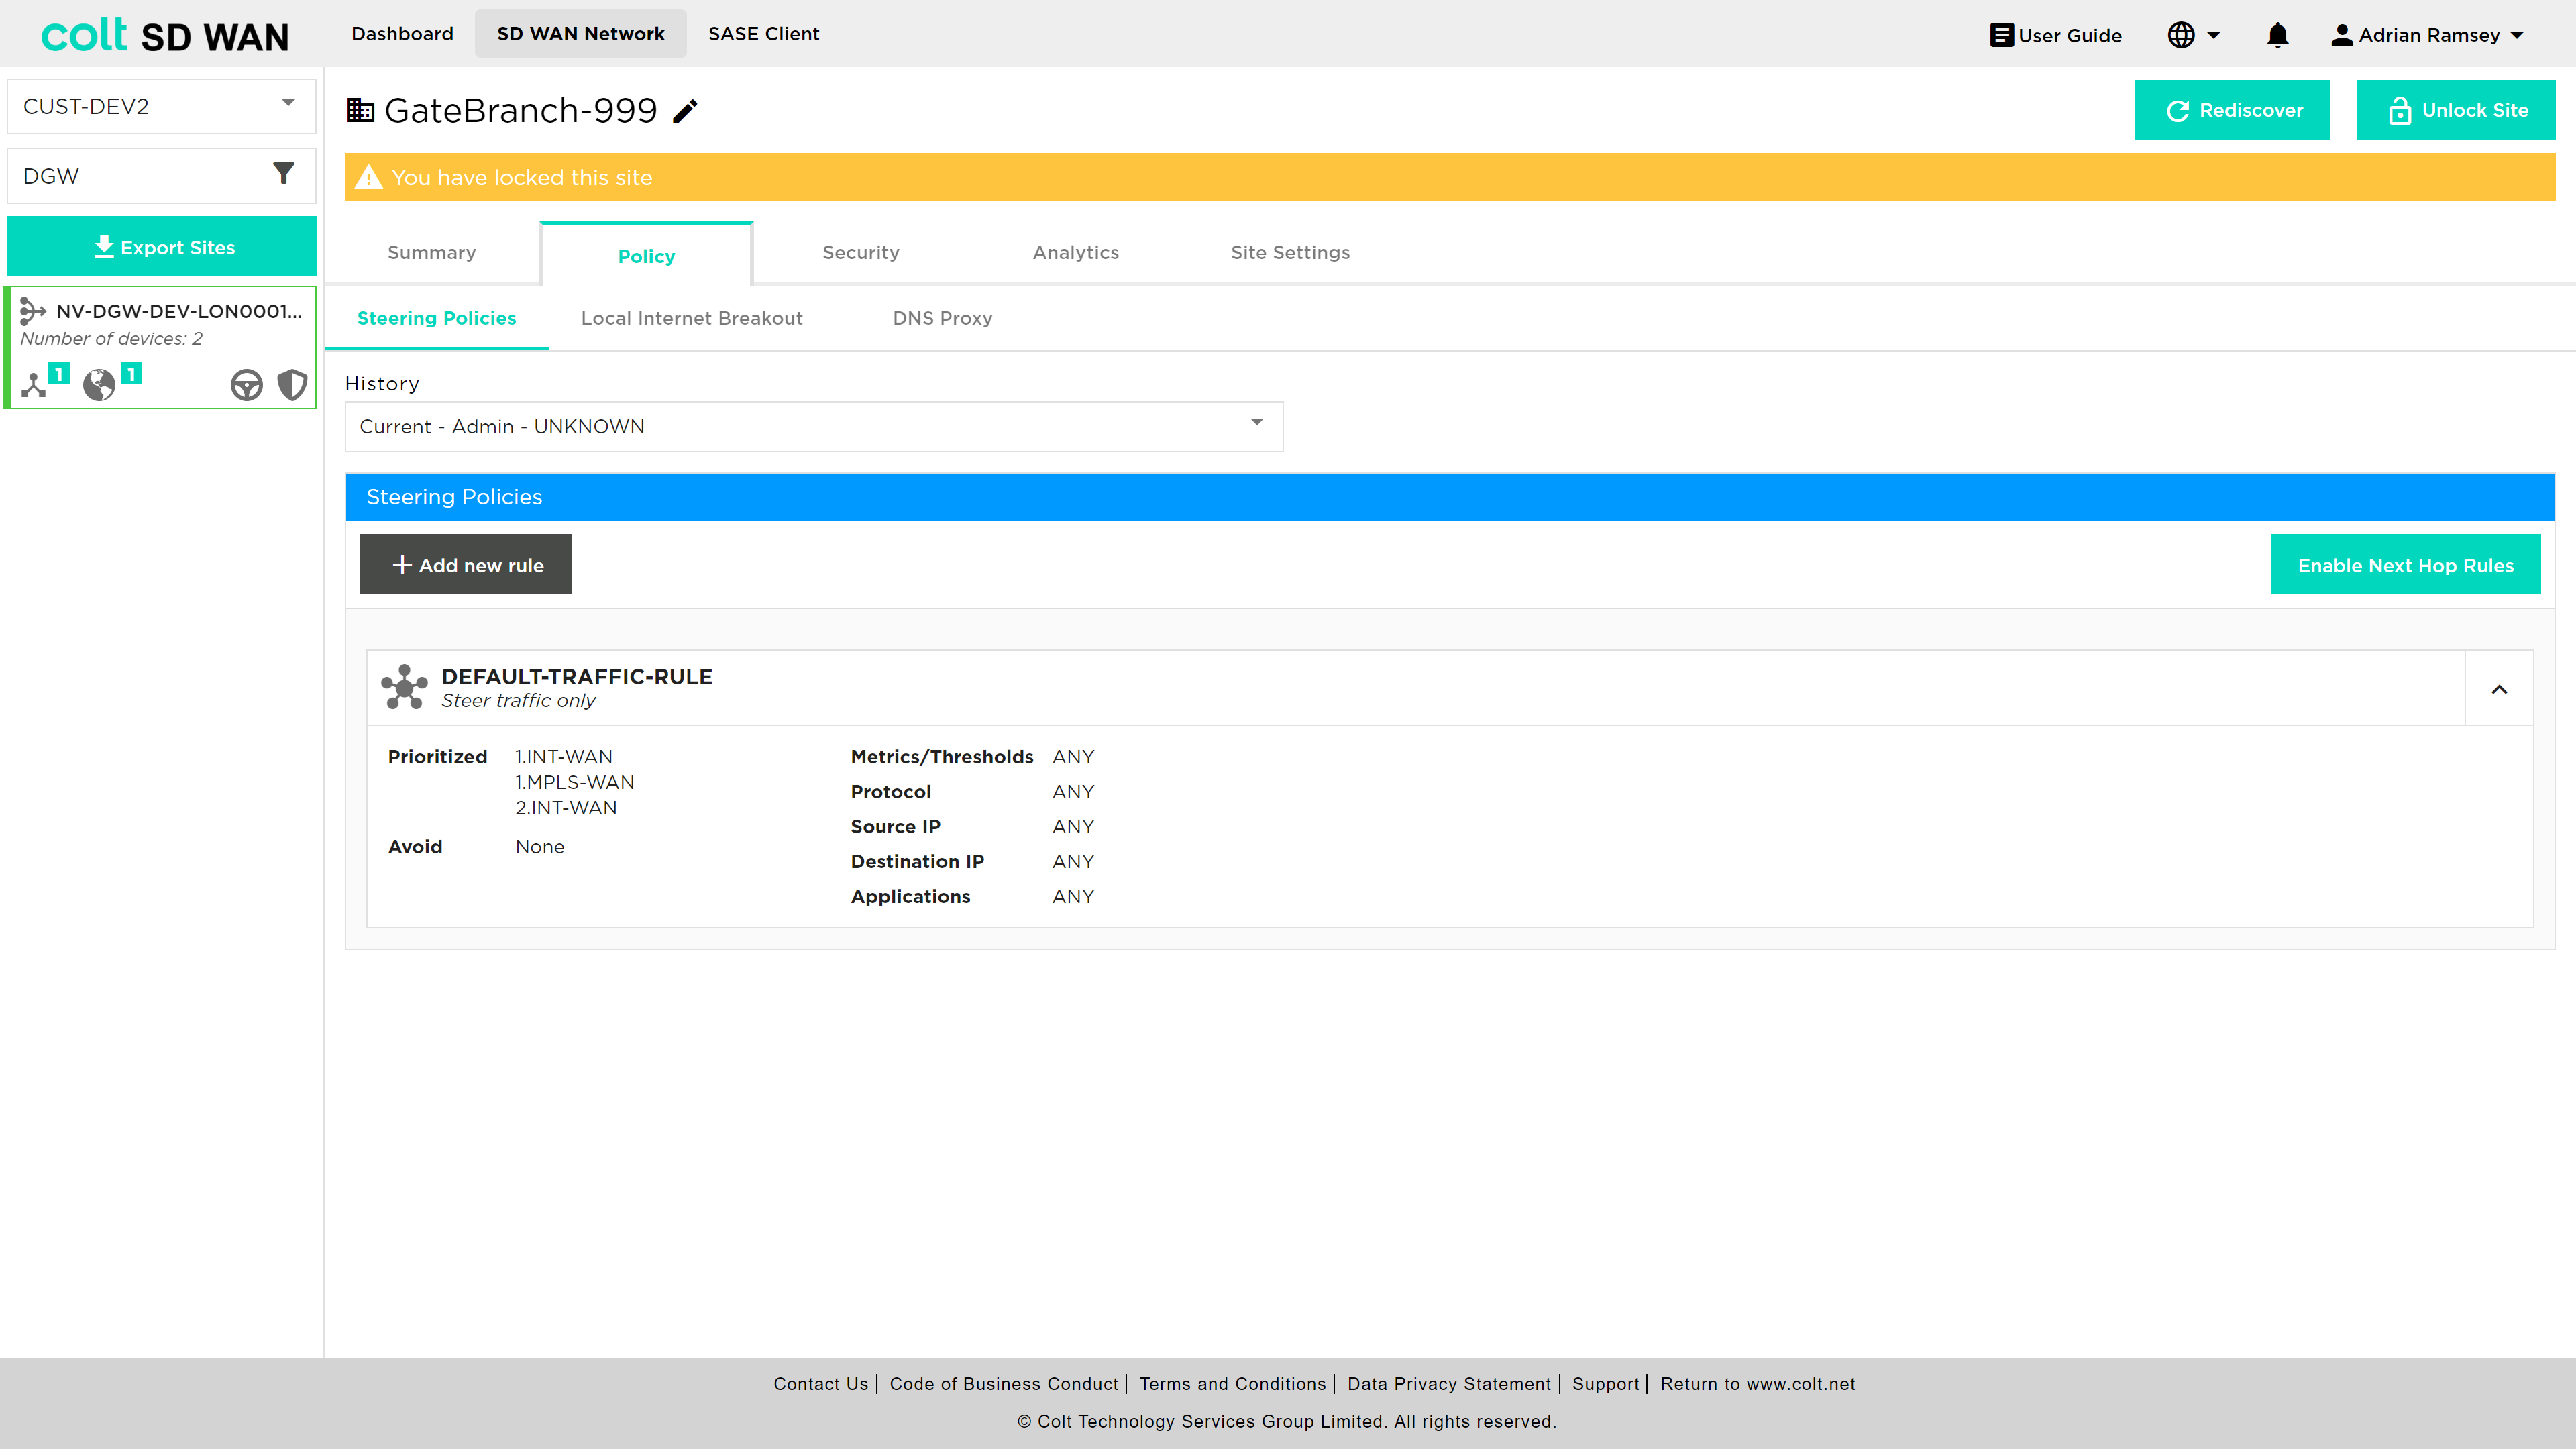Go to the Dashboard menu
This screenshot has width=2576, height=1449.
(x=402, y=34)
